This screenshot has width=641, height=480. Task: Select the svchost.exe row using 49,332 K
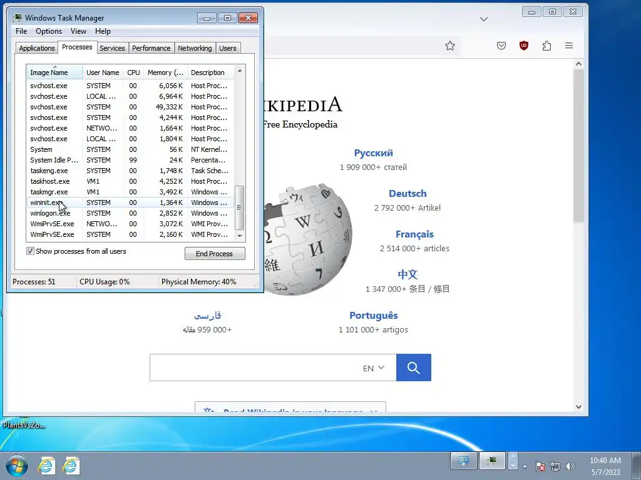click(131, 107)
